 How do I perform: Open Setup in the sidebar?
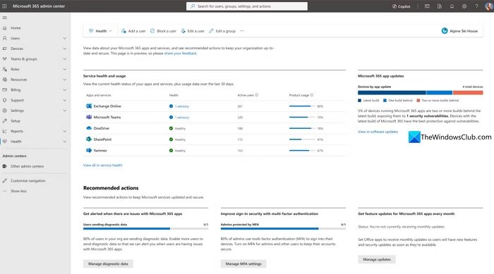[x=16, y=120]
